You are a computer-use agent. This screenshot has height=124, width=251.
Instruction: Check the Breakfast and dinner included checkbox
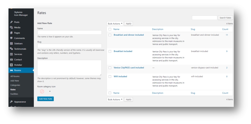click(x=110, y=35)
